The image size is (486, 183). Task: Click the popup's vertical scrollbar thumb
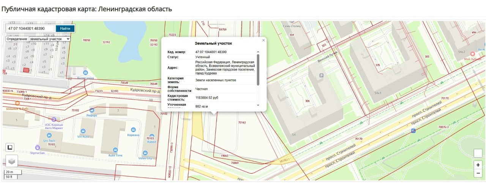tap(258, 69)
